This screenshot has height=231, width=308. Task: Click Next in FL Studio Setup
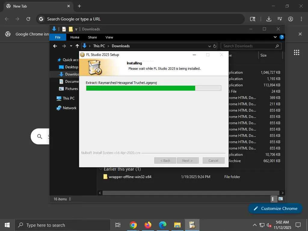(x=187, y=161)
